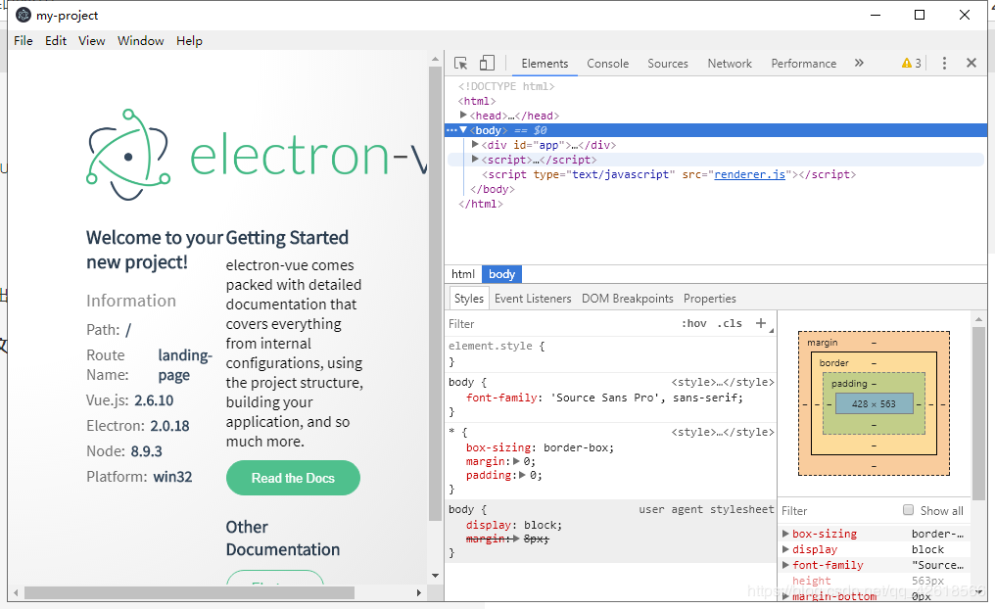995x609 pixels.
Task: Click the app page scroll down arrow
Action: pyautogui.click(x=435, y=576)
